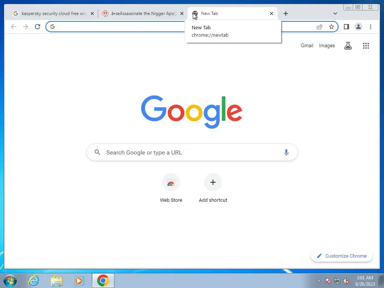Open the Web Store shortcut
Viewport: 384px width, 288px height.
click(x=171, y=188)
